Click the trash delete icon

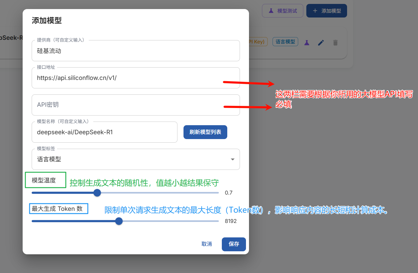pos(335,43)
